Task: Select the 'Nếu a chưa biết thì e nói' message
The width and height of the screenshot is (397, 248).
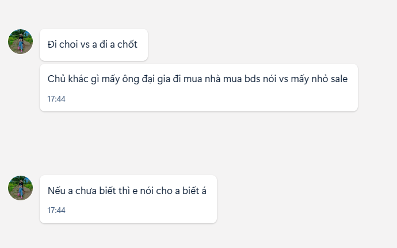Action: (128, 199)
